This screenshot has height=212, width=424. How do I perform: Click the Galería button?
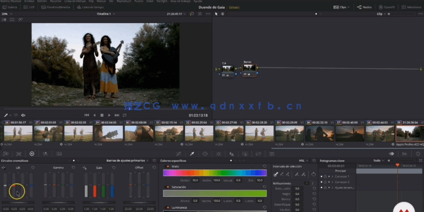coord(10,7)
